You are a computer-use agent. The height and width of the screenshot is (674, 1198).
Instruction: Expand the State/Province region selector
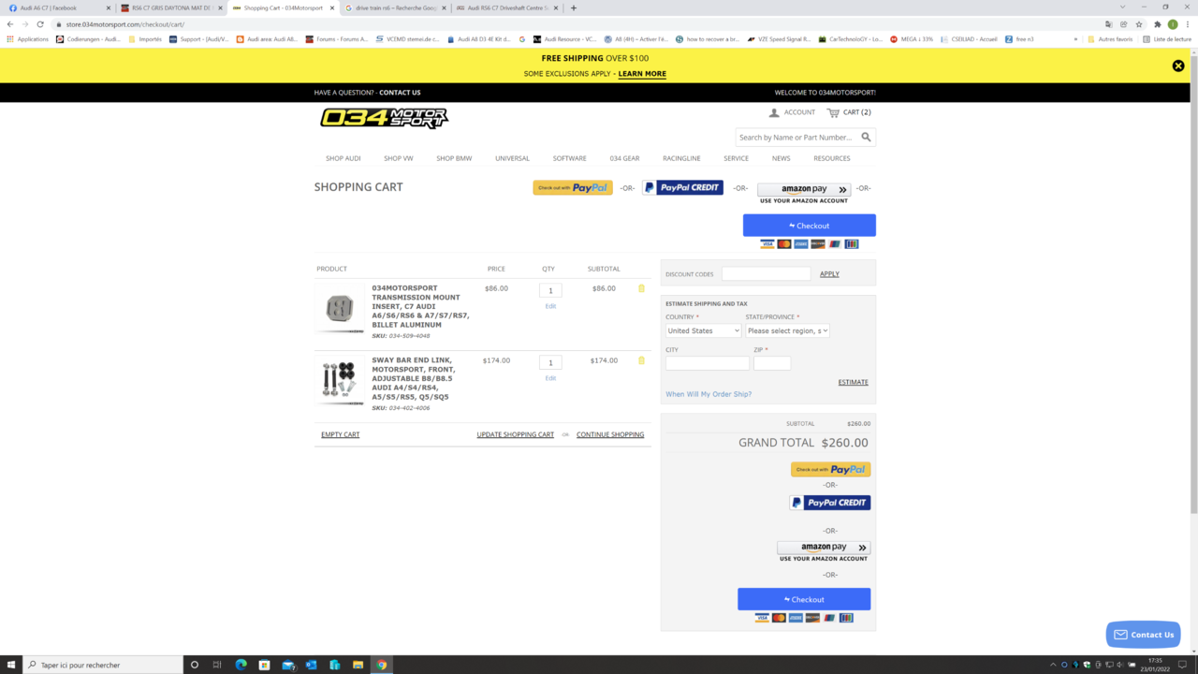786,330
